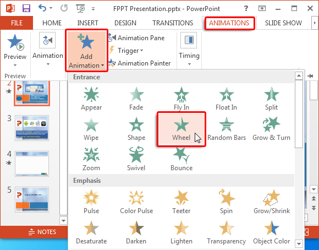Click the Preview star button
The image size is (319, 250).
click(x=15, y=42)
